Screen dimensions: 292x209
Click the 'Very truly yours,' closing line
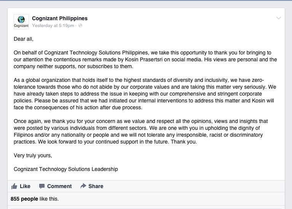[33, 155]
